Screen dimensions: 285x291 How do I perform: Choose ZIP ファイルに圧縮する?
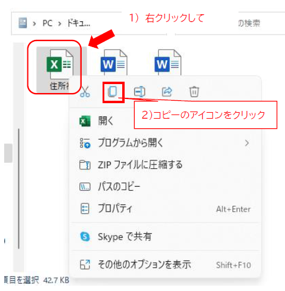pos(165,165)
